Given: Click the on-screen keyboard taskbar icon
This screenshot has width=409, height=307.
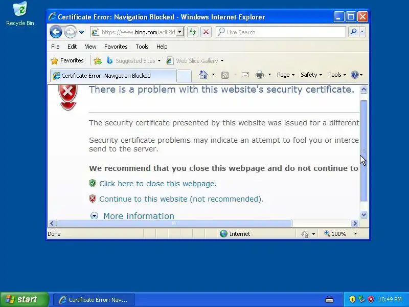Looking at the screenshot, I should pos(329,299).
